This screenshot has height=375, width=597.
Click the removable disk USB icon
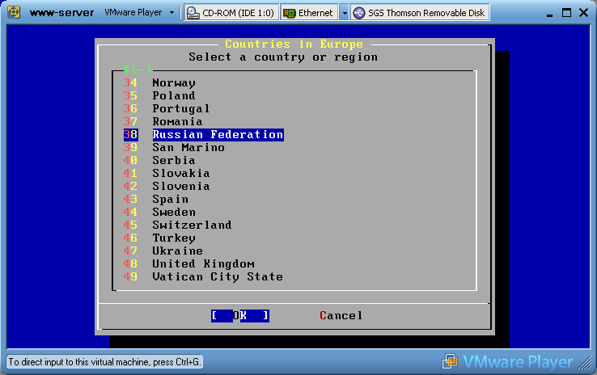click(x=358, y=13)
